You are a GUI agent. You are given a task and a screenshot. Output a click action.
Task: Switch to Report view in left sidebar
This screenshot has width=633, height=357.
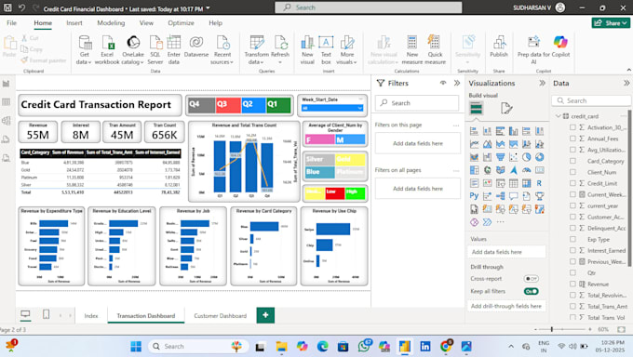[7, 84]
